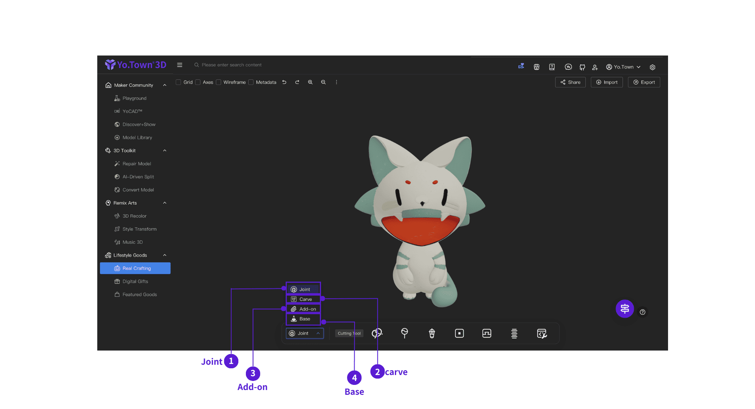Viewport: 755px width, 409px height.
Task: Collapse the Maker Community section
Action: click(x=165, y=85)
